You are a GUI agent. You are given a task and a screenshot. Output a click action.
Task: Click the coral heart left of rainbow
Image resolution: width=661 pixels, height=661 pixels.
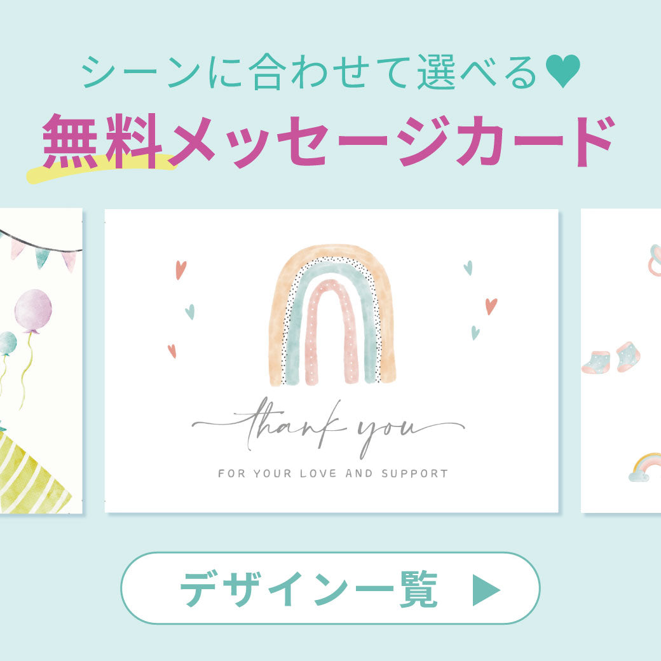[x=181, y=269]
